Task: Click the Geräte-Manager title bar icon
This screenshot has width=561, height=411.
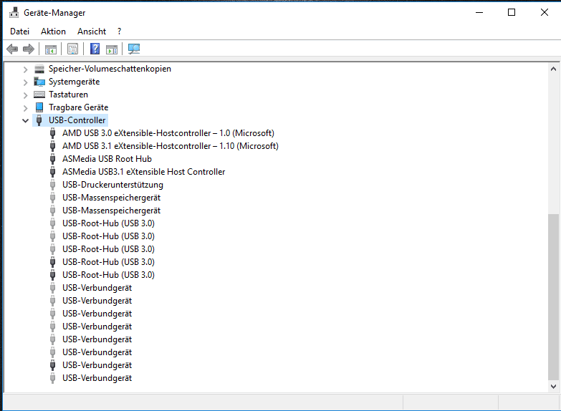Action: [14, 12]
